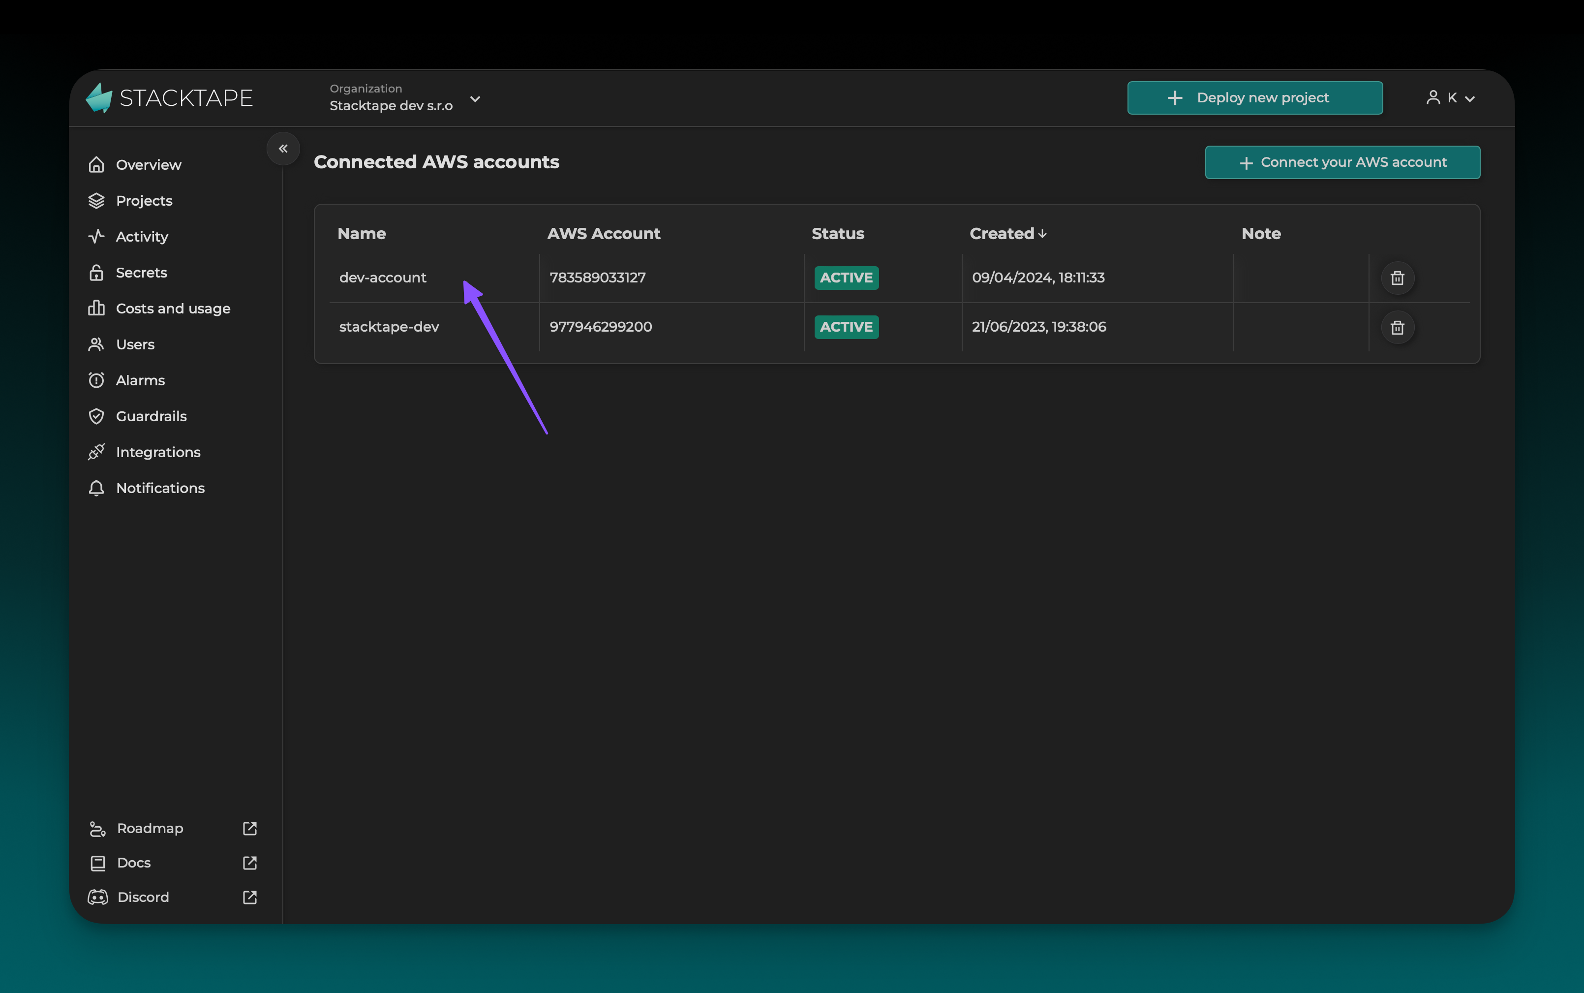Click the Stacktape logo icon

pyautogui.click(x=100, y=98)
